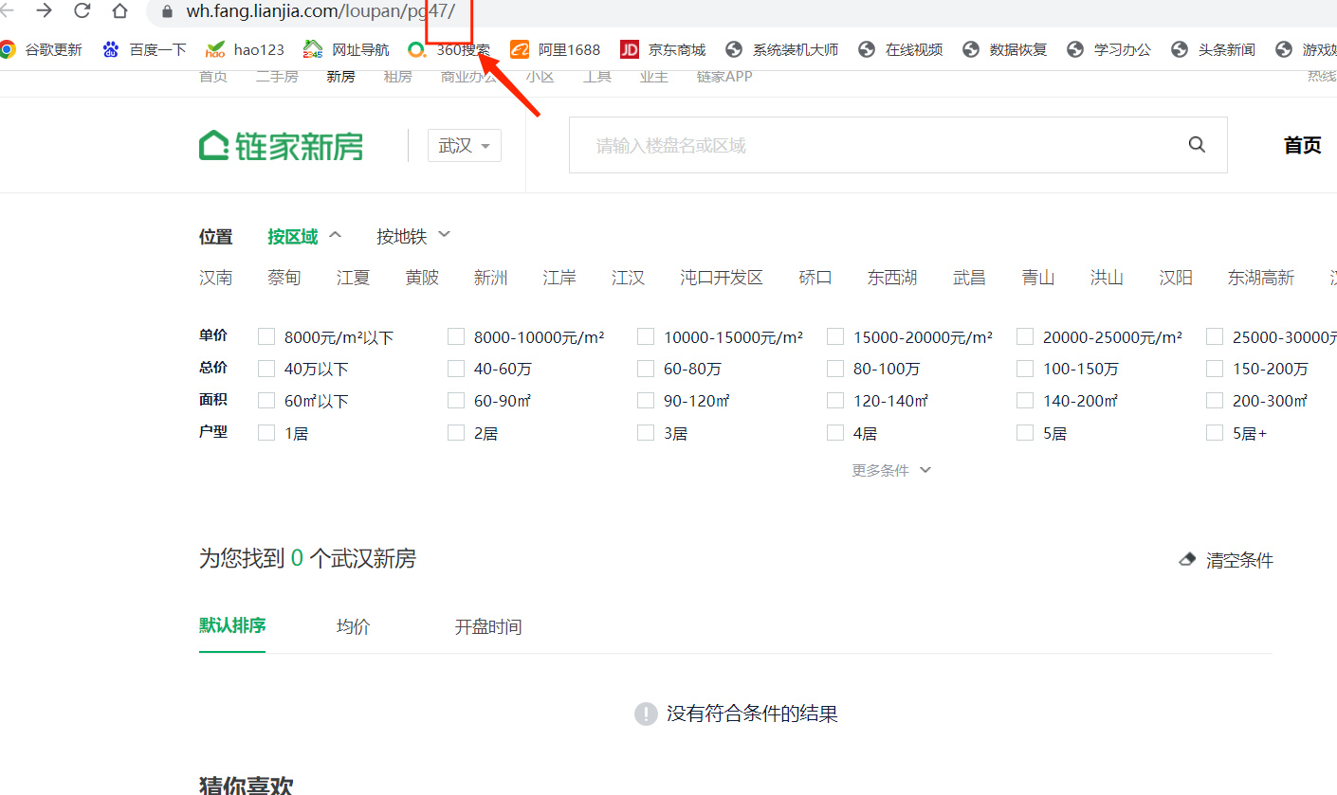Check the 8000元/m²以下 unit price box

click(266, 336)
